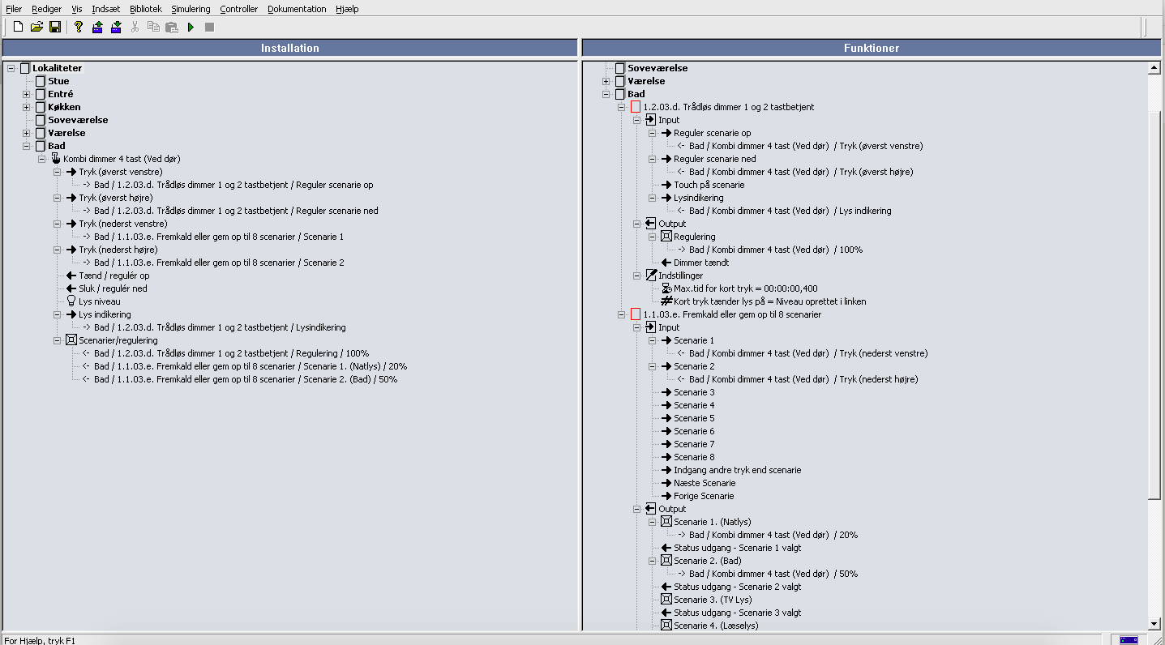
Task: Select Max.tid for kort tryk setting
Action: 746,288
